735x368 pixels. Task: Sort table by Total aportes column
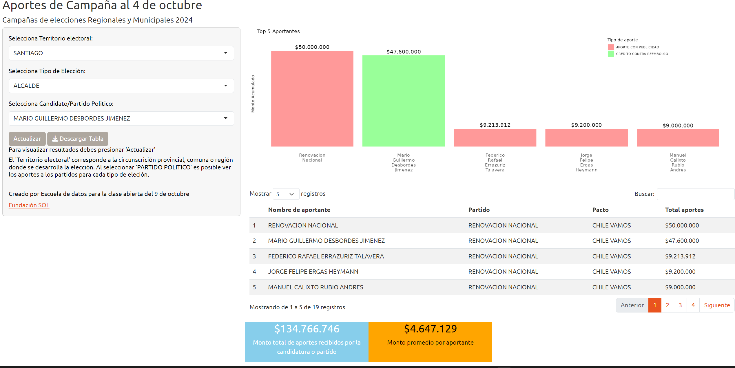(x=684, y=210)
